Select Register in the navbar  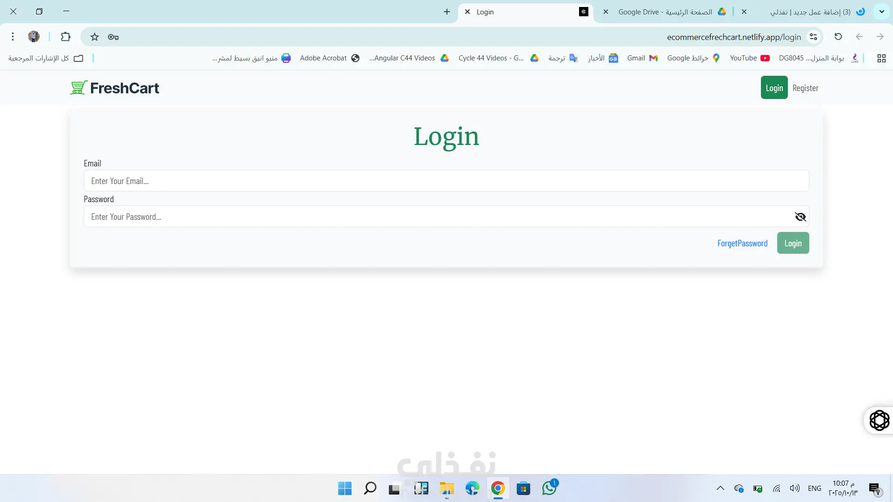click(805, 88)
